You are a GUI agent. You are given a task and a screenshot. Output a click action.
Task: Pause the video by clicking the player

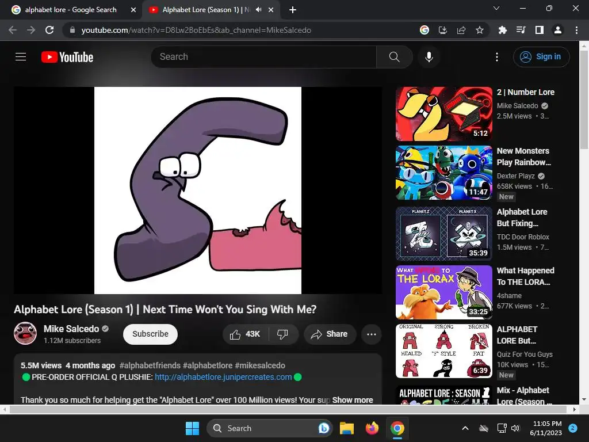[198, 190]
